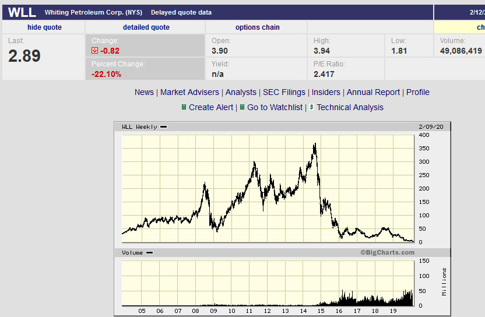Viewport: 485px width, 317px height.
Task: Click the Technical Analysis link text
Action: [350, 107]
